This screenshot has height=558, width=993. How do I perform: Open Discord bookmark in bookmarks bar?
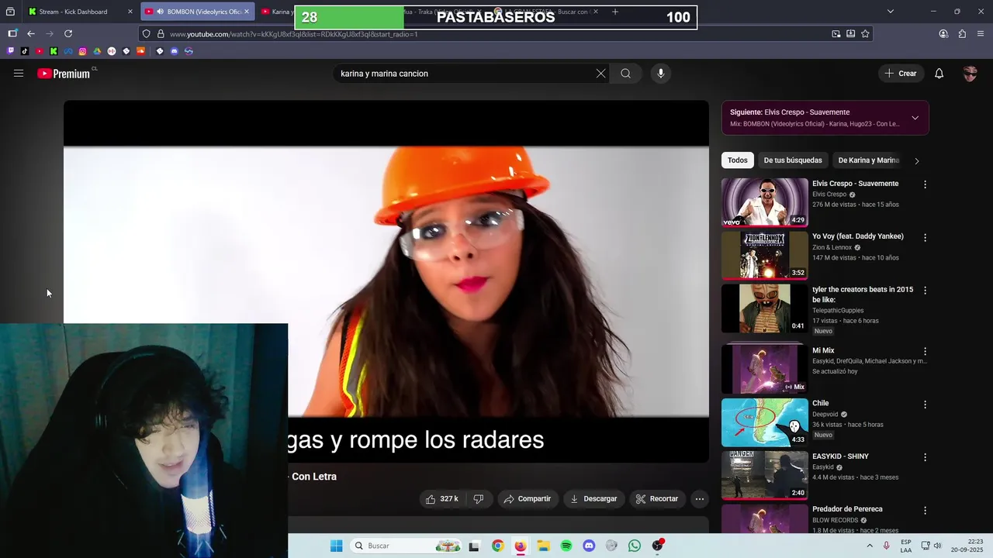coord(174,51)
